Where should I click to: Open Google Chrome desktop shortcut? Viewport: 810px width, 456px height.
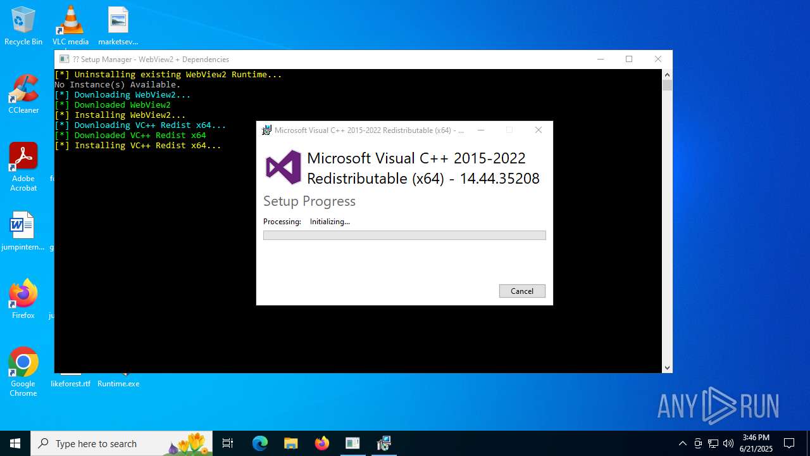coord(23,372)
